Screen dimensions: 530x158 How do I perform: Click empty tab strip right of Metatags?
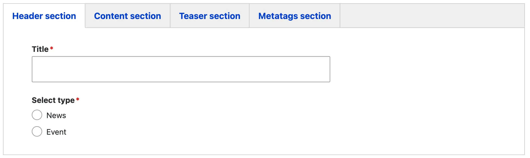point(432,16)
